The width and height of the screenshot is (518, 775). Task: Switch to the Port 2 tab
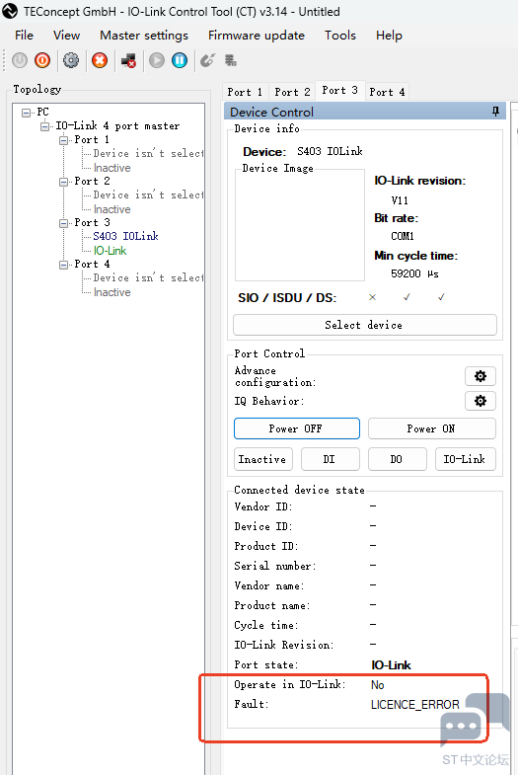click(x=292, y=92)
